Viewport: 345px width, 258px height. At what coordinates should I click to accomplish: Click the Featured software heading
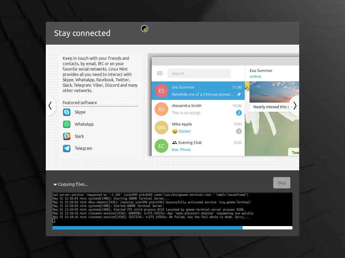(x=80, y=103)
